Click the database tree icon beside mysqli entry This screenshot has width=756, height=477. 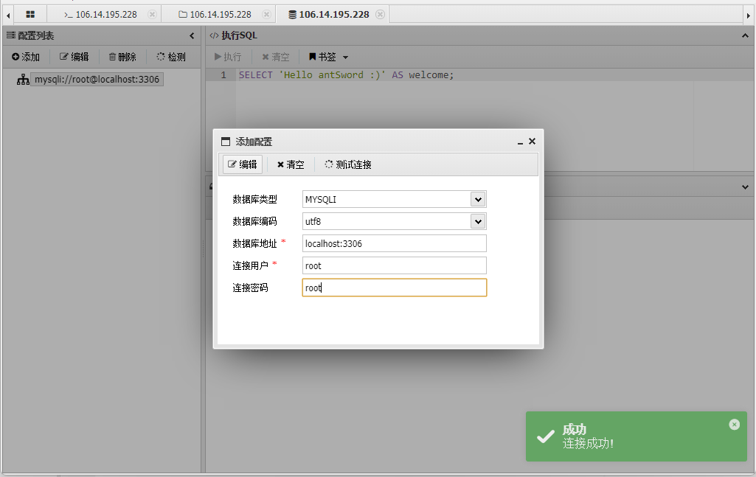pyautogui.click(x=23, y=80)
